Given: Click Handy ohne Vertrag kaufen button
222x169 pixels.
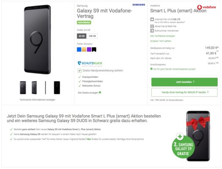Looking at the screenshot, I should click(x=184, y=92).
